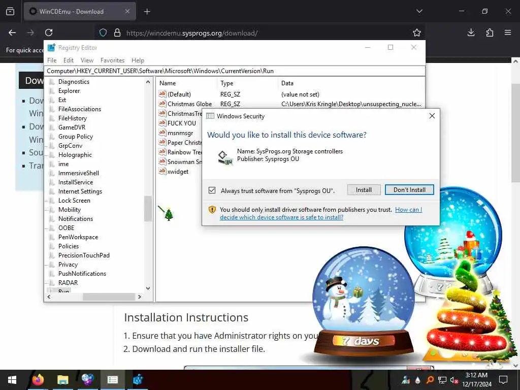Bookmark this page with the star icon
This screenshot has height=390, width=520.
[417, 32]
